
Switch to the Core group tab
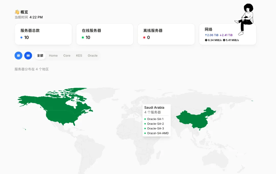(x=67, y=55)
